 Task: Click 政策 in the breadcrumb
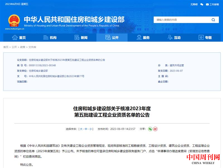tap(23, 47)
